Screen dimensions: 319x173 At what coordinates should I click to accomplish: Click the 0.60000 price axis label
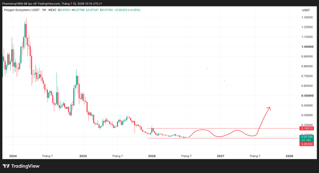(307, 86)
